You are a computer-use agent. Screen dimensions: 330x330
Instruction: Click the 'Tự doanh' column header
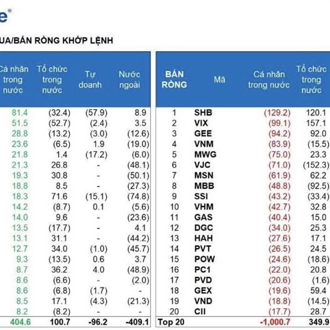[90, 80]
